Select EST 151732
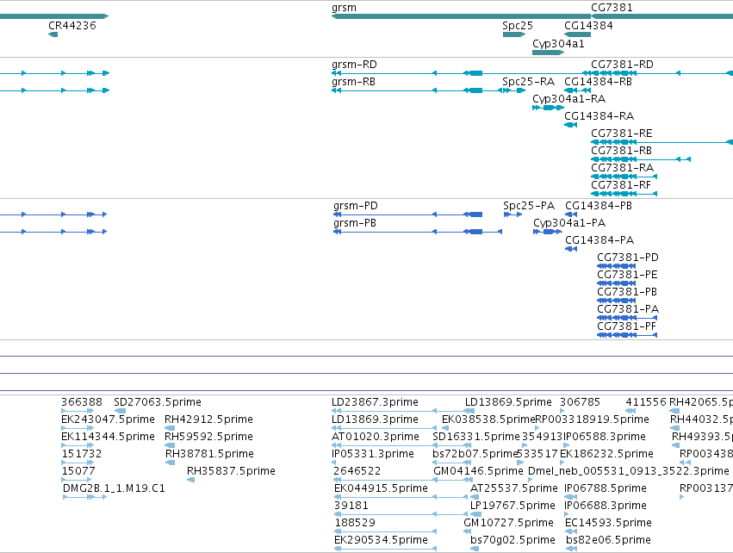The height and width of the screenshot is (553, 733). 81,454
